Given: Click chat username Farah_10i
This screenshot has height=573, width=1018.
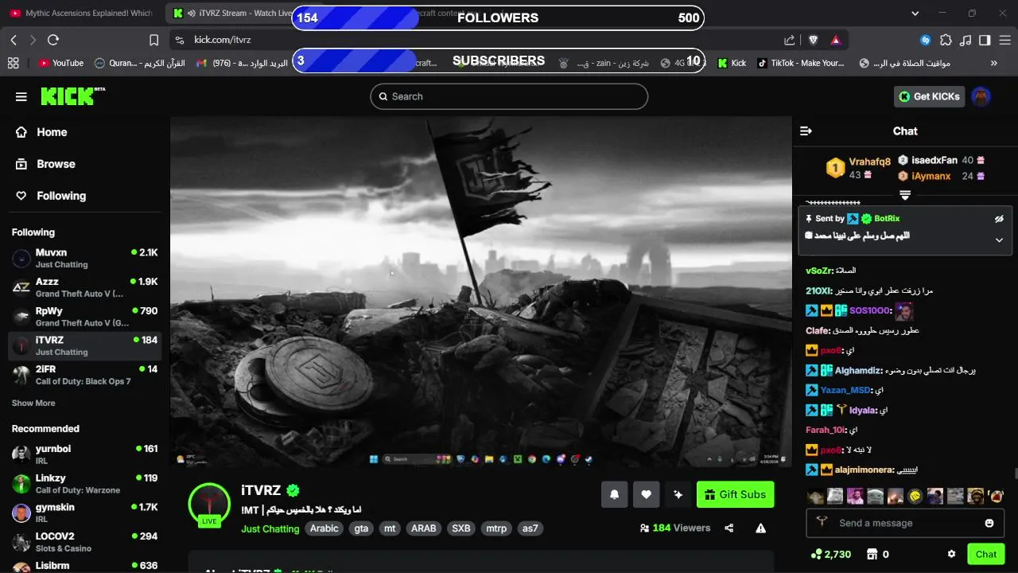Looking at the screenshot, I should pos(826,430).
